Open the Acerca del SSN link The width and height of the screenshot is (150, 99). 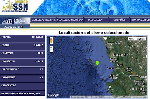[13, 27]
